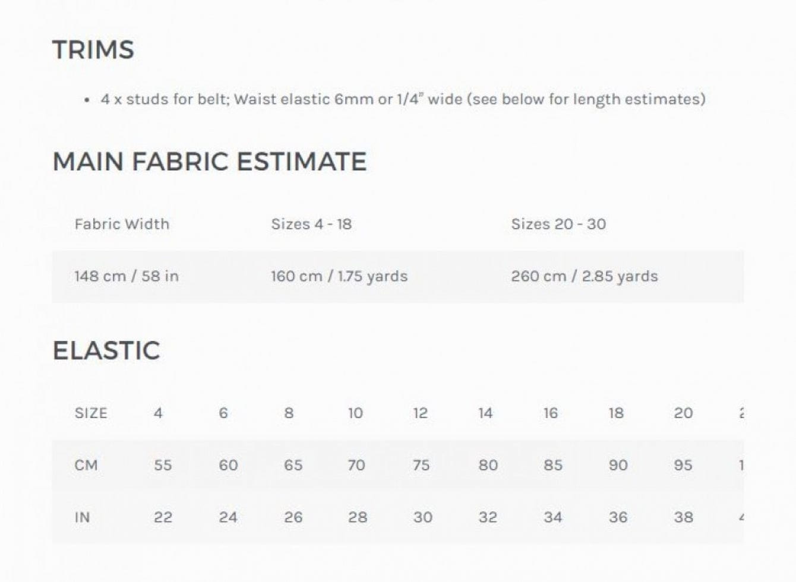Image resolution: width=796 pixels, height=582 pixels.
Task: Select size 12 in the elastic table header
Action: [x=421, y=413]
